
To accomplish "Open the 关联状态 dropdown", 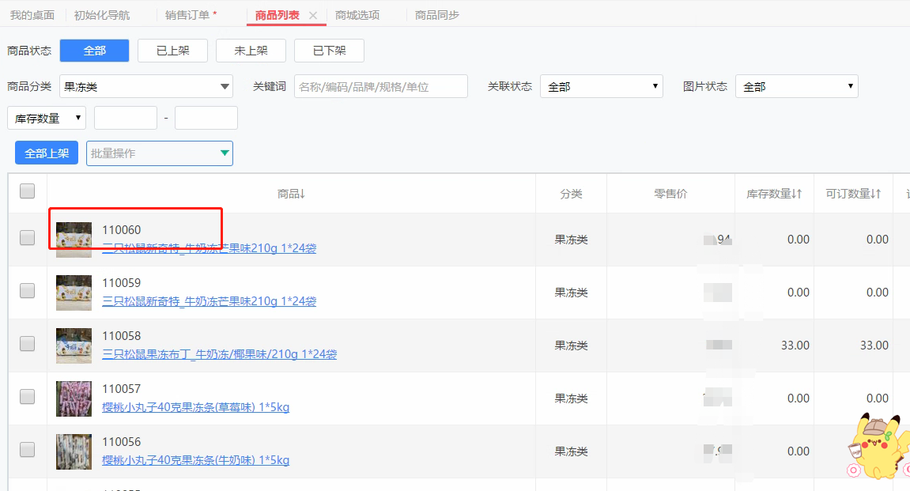I will [x=601, y=86].
